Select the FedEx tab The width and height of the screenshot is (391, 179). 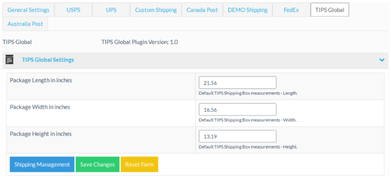(291, 10)
